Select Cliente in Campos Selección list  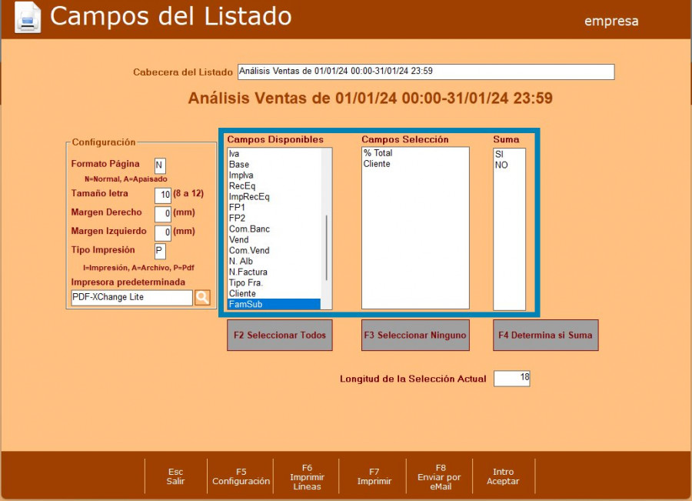pos(414,165)
